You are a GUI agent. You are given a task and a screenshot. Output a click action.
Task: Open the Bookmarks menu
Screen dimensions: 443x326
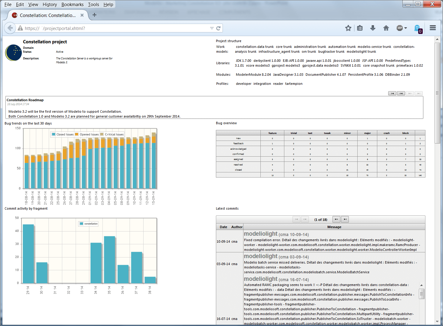pos(72,5)
